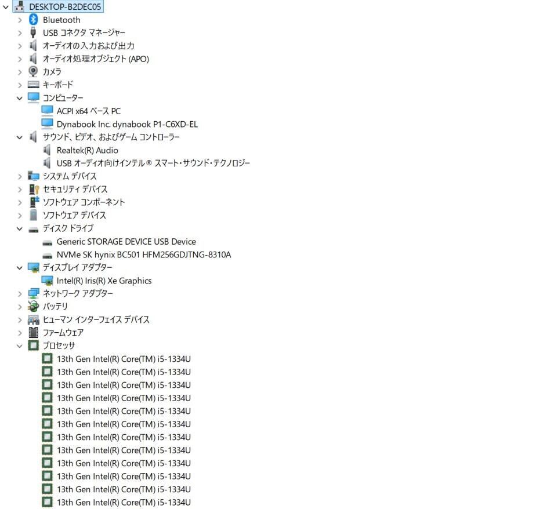Image resolution: width=543 pixels, height=509 pixels.
Task: Click the ディスプレイ アダプター icon
Action: (33, 267)
